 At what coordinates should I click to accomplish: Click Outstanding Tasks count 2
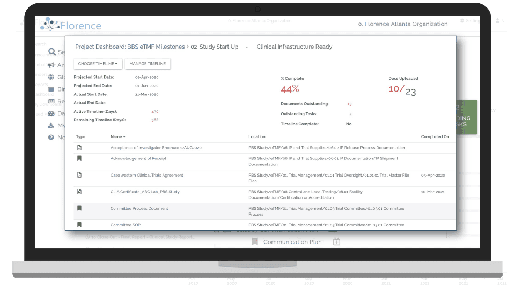point(350,114)
